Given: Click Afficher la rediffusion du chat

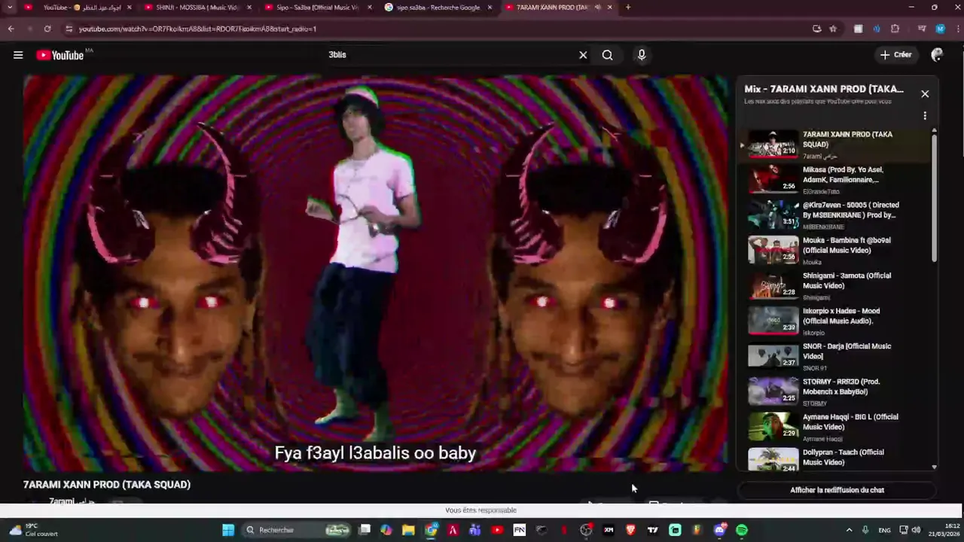Looking at the screenshot, I should [837, 490].
